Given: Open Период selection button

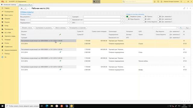Looking at the screenshot, I should coord(71,19).
